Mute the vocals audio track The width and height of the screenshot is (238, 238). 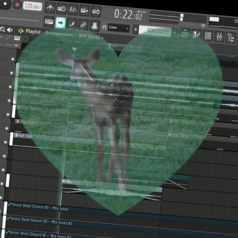[10, 87]
